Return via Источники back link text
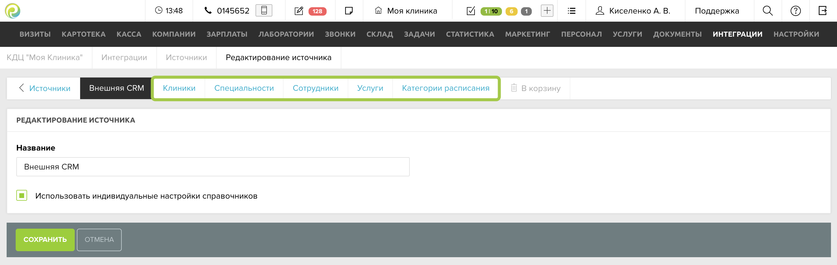This screenshot has width=837, height=265. tap(50, 88)
